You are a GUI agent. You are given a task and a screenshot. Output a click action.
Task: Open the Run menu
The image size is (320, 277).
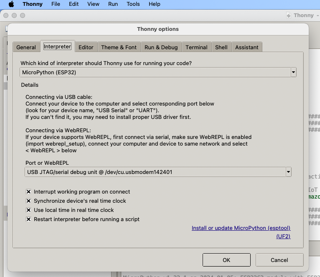pyautogui.click(x=113, y=4)
